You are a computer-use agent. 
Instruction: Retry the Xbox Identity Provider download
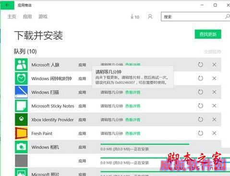click(x=200, y=119)
